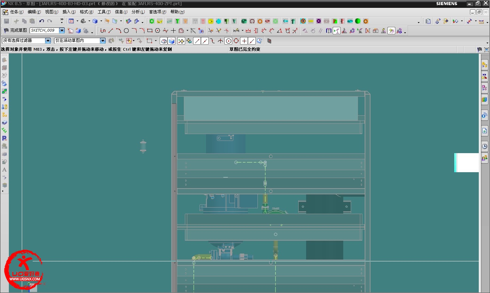Click the History clock tab icon on right
490x293 pixels.
[x=485, y=146]
